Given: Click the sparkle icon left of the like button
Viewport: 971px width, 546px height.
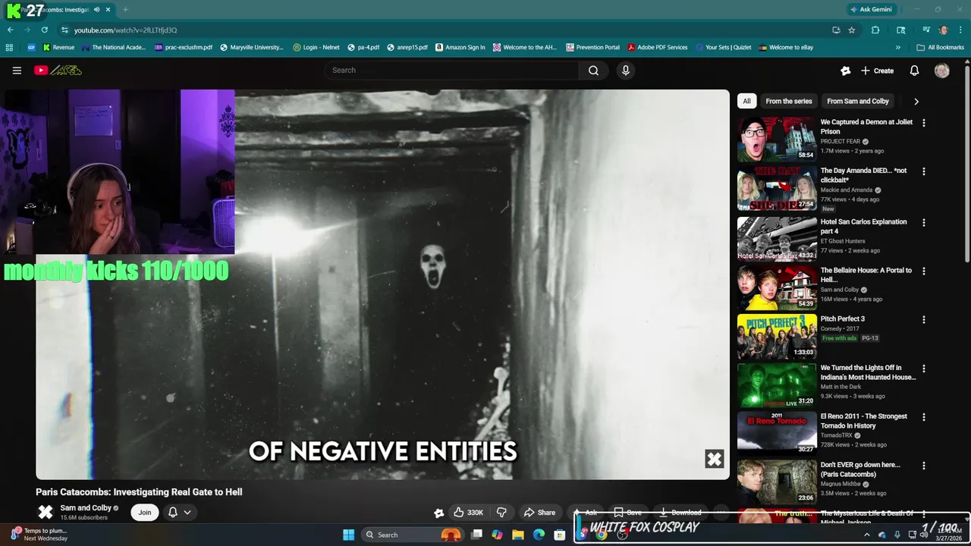Looking at the screenshot, I should [438, 513].
